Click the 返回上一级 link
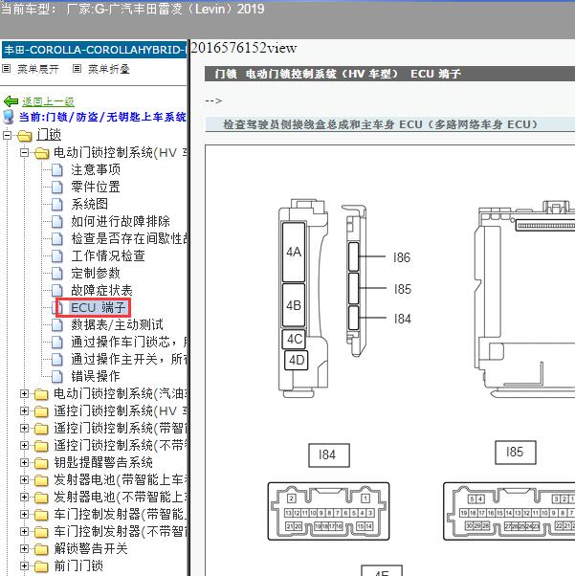575x576 pixels. (x=48, y=101)
